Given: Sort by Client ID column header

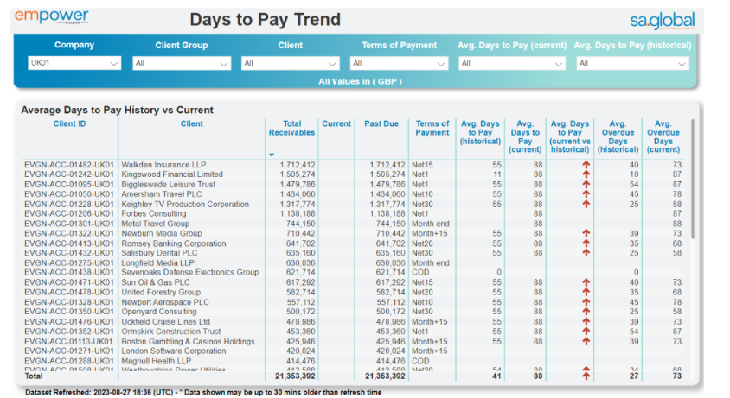Looking at the screenshot, I should (69, 123).
